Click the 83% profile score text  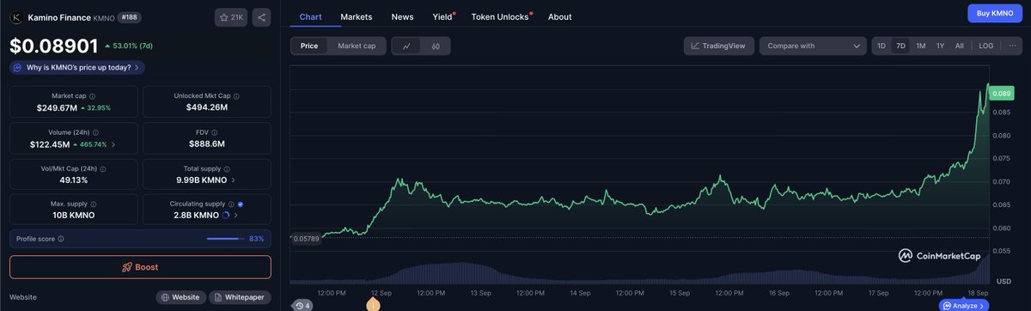pyautogui.click(x=256, y=239)
